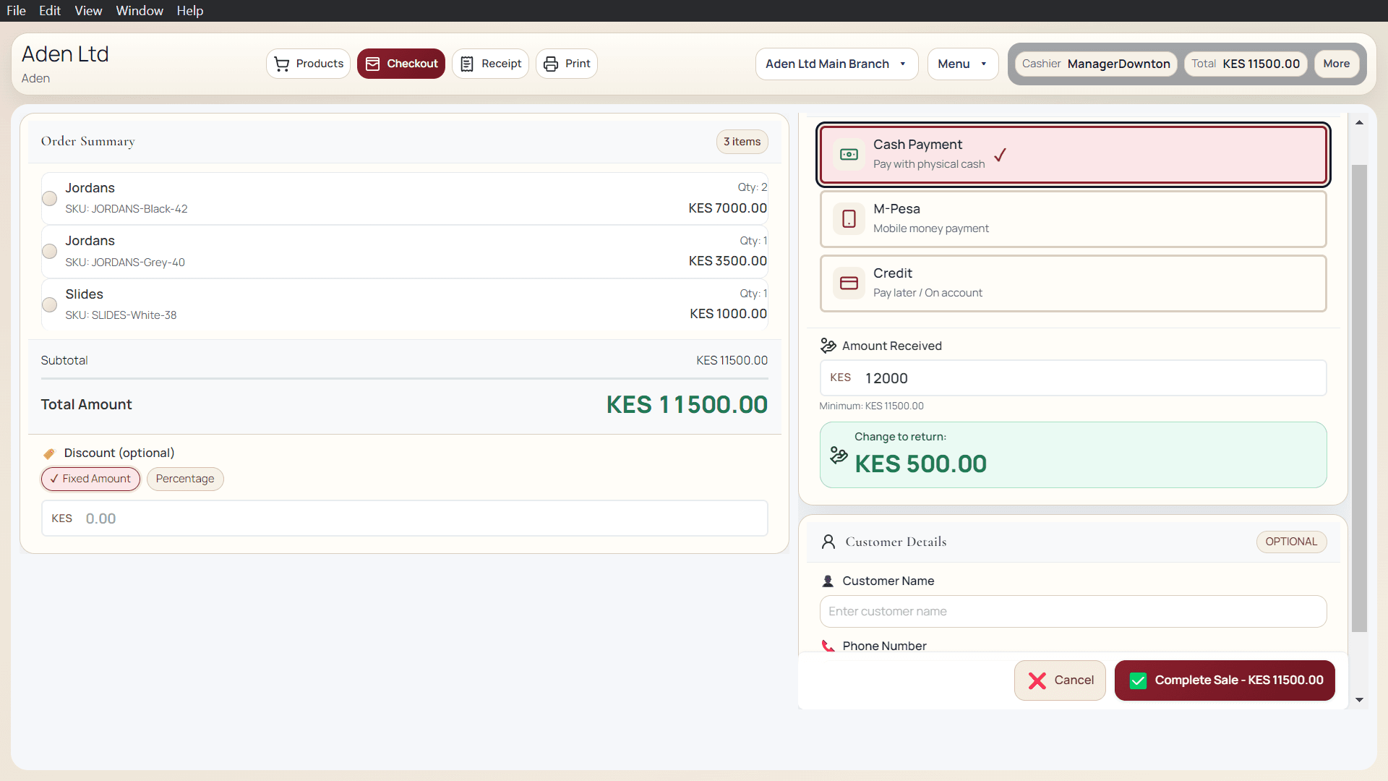
Task: Click the printer icon
Action: [x=551, y=64]
